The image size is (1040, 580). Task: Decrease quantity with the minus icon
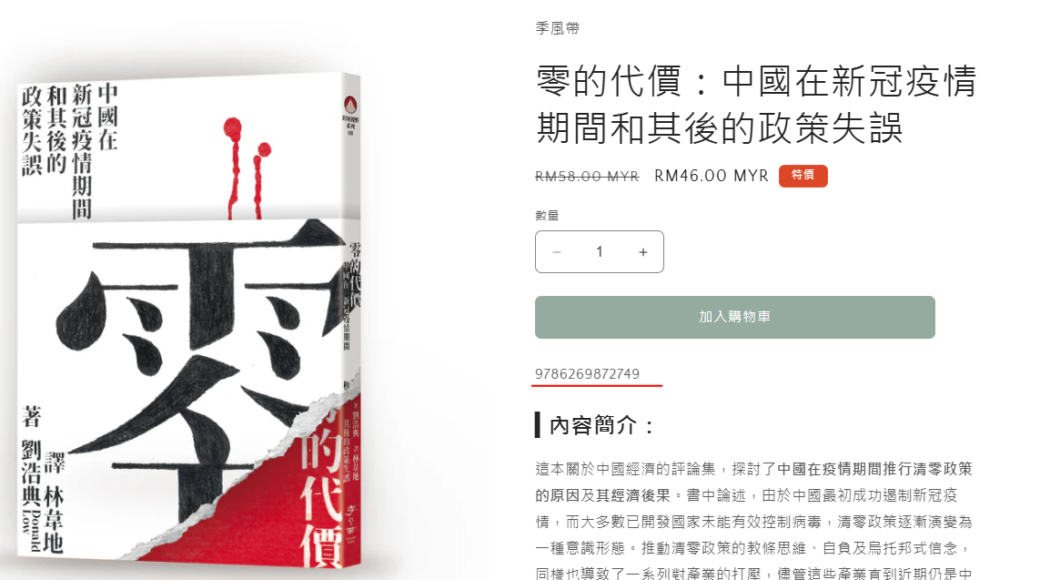pos(557,252)
